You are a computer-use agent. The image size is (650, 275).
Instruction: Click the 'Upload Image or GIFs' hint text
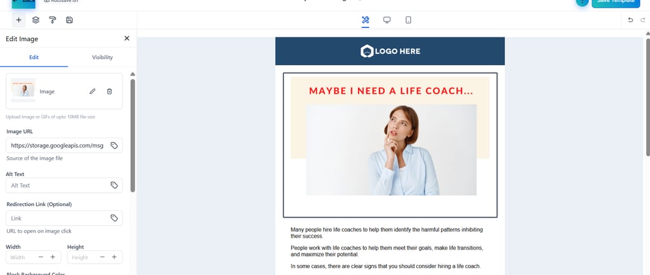coord(51,117)
